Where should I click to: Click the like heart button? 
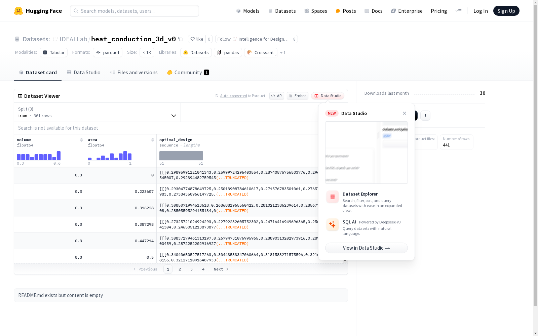tap(197, 39)
